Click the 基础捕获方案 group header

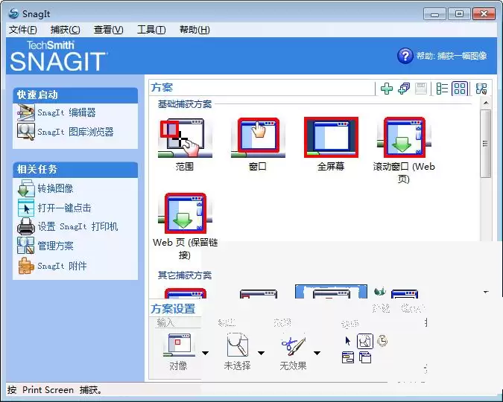(185, 104)
